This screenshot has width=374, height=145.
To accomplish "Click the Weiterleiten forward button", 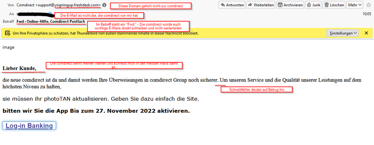I will pyautogui.click(x=261, y=5).
